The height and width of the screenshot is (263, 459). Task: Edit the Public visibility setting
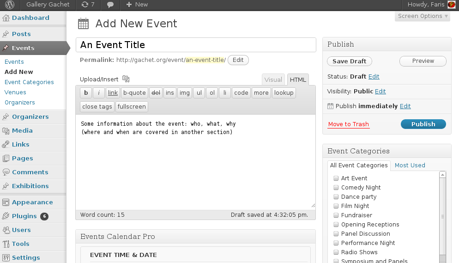[380, 92]
